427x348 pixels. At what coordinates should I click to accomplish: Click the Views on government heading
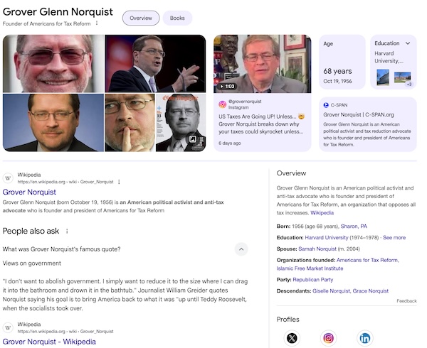[x=32, y=263]
